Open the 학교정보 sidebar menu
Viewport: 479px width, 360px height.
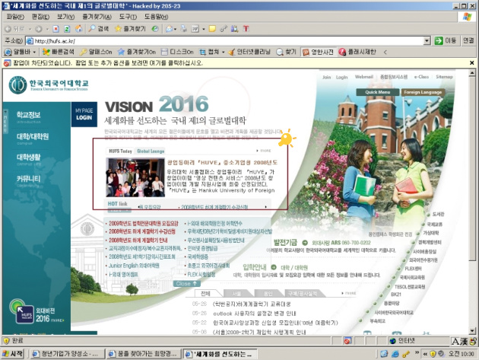coord(28,115)
